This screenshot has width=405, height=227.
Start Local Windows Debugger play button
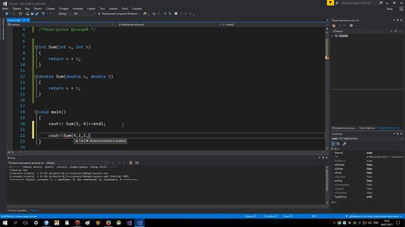coord(99,14)
